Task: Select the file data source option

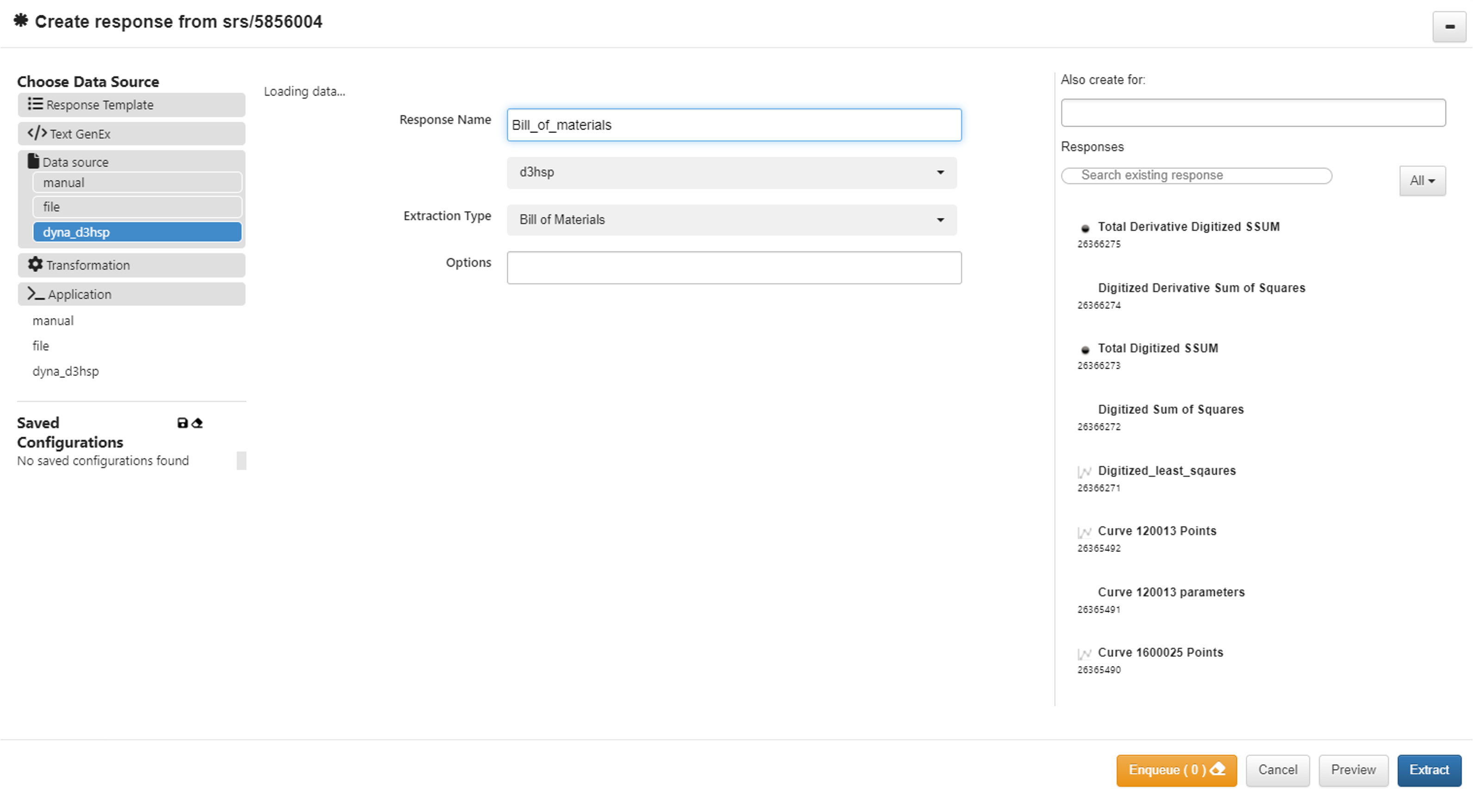Action: (137, 207)
